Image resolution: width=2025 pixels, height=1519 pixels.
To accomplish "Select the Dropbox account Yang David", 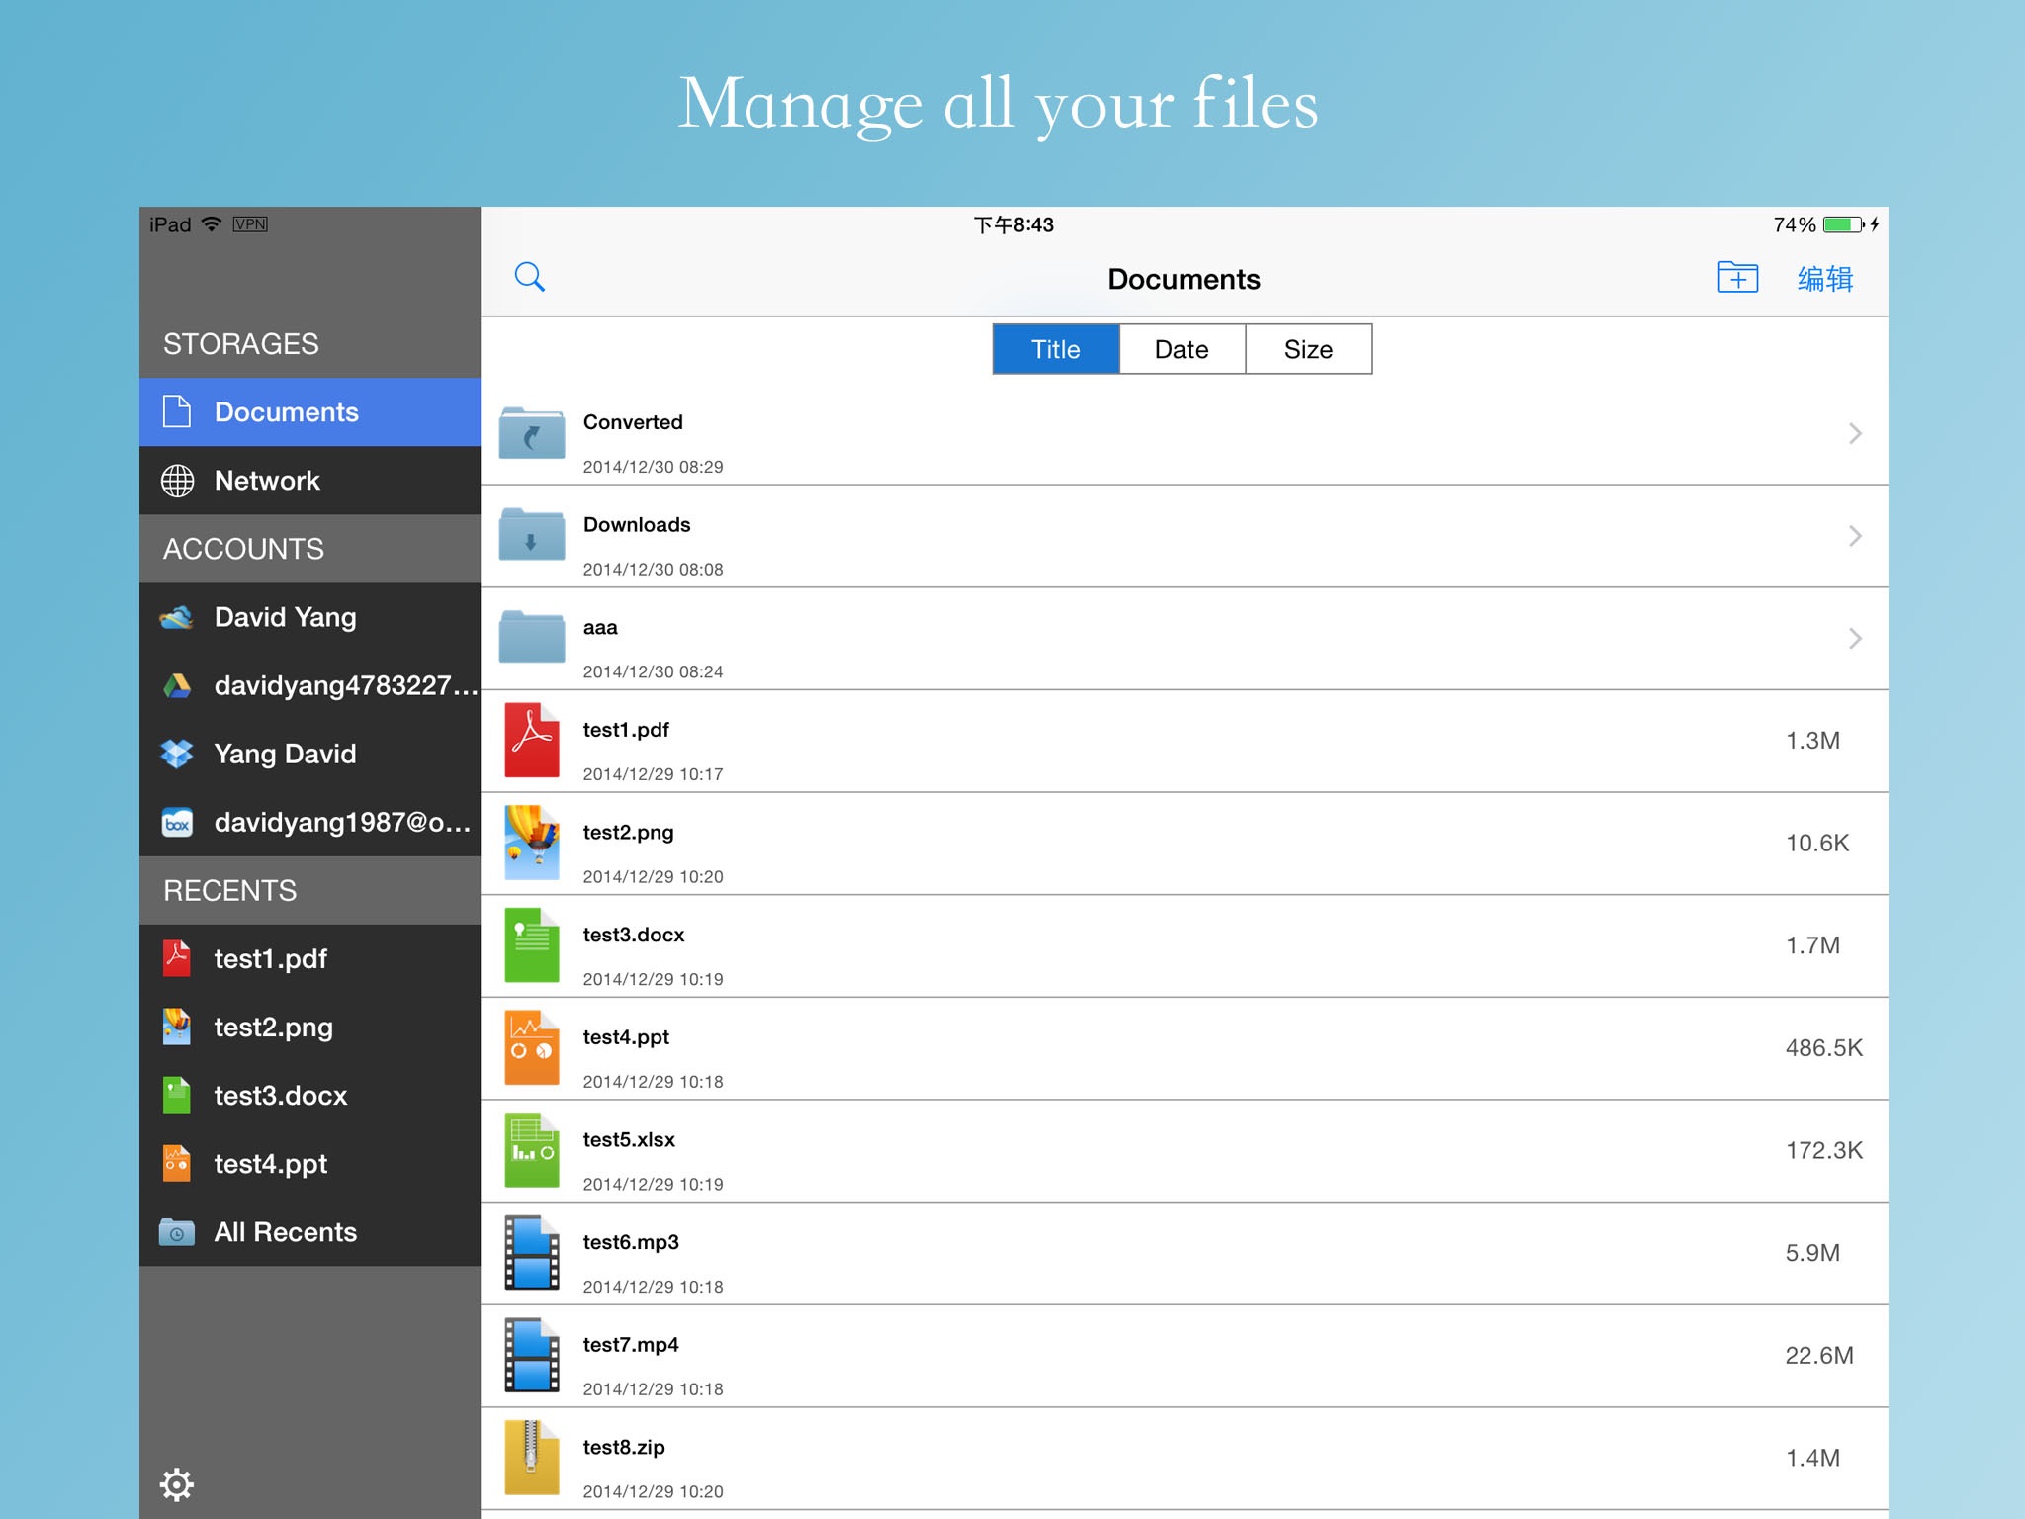I will (285, 754).
